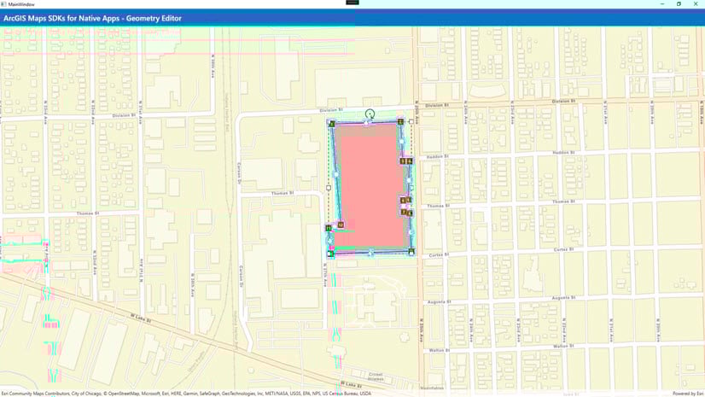Click the mid-vertex circle on the polygon's top edge
Viewport: 705px width, 397px height.
367,122
